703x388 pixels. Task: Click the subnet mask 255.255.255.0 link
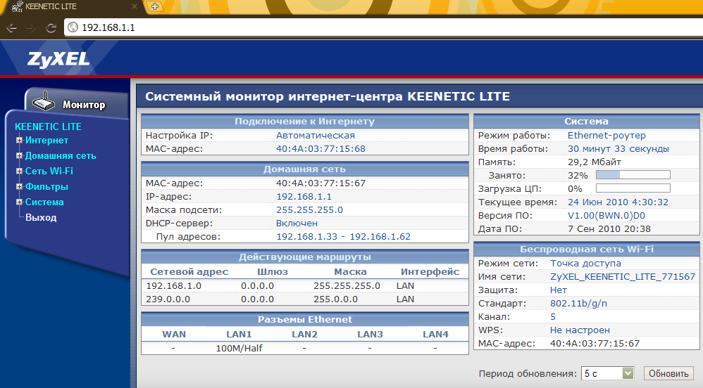click(309, 210)
